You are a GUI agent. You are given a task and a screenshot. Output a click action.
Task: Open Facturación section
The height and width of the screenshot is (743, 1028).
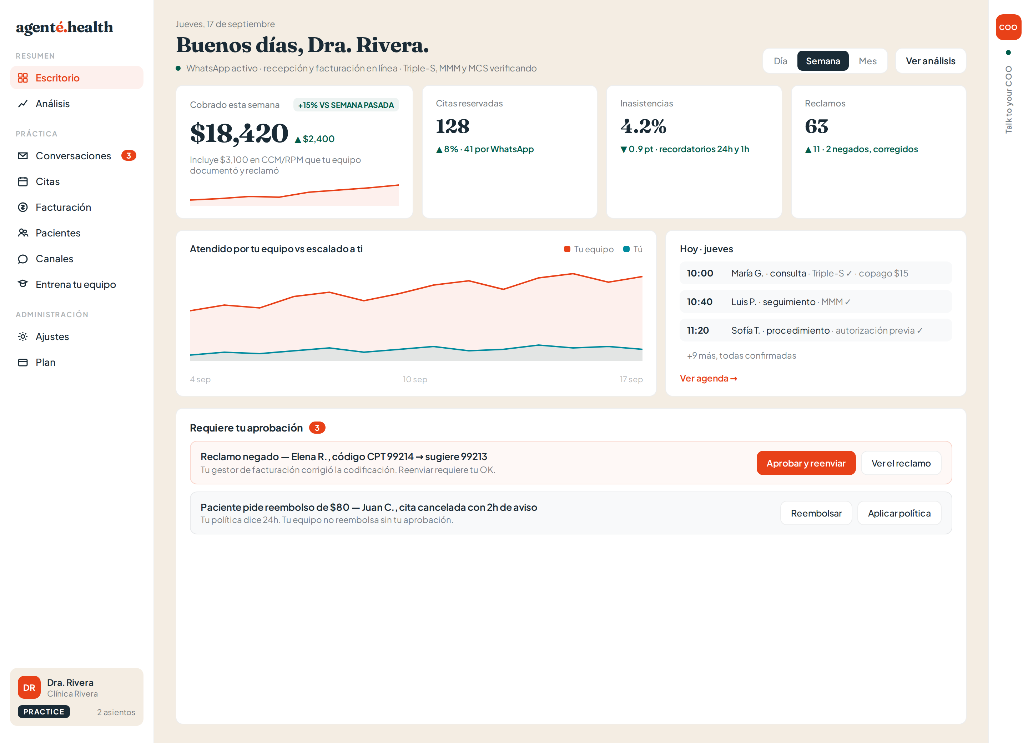pos(77,207)
